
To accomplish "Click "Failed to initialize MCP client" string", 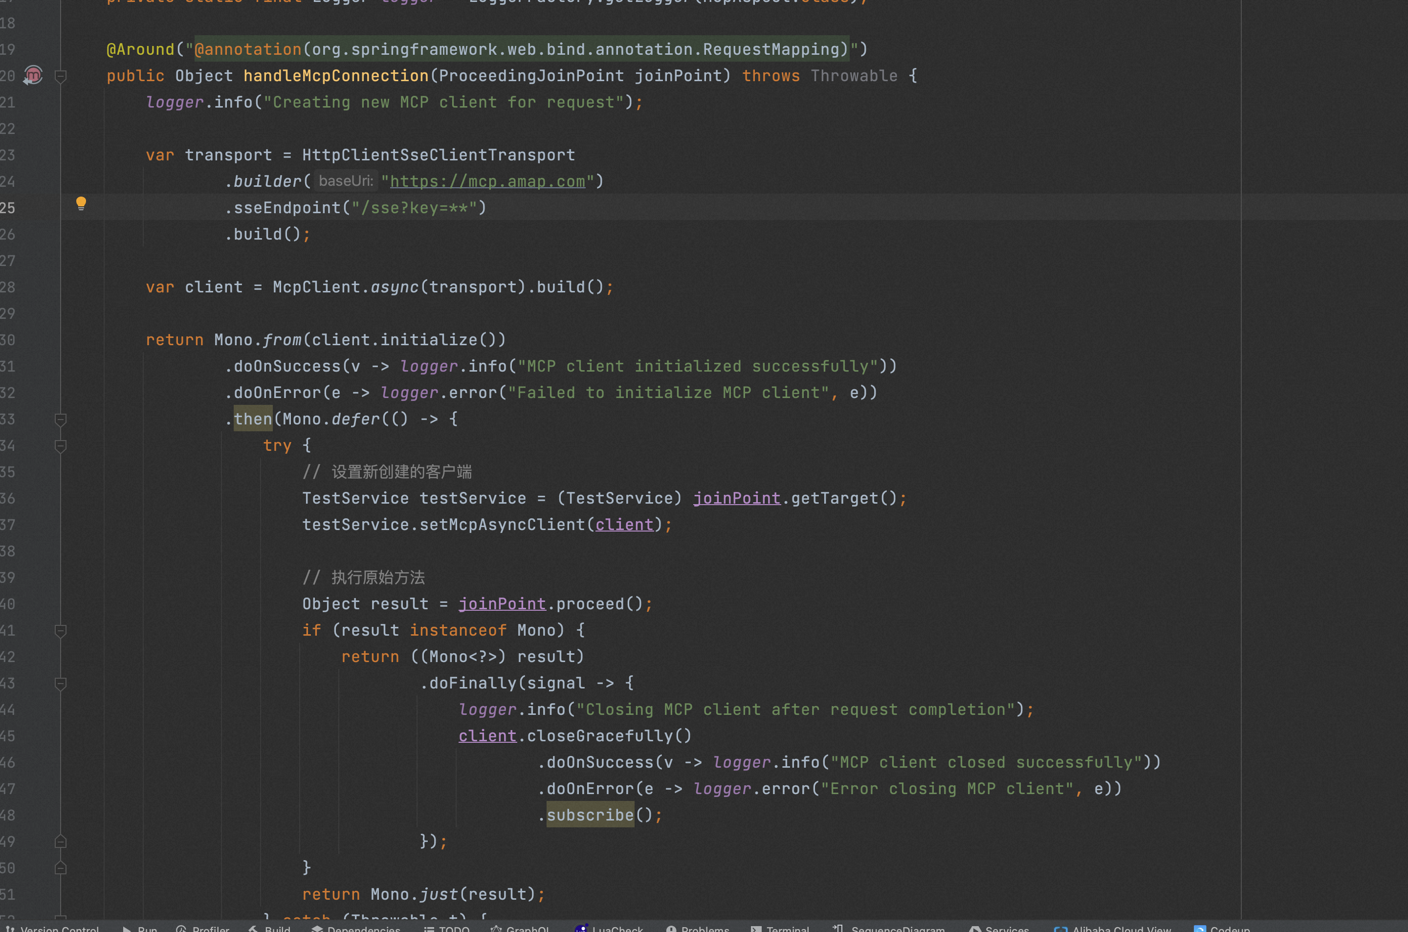I will [668, 393].
